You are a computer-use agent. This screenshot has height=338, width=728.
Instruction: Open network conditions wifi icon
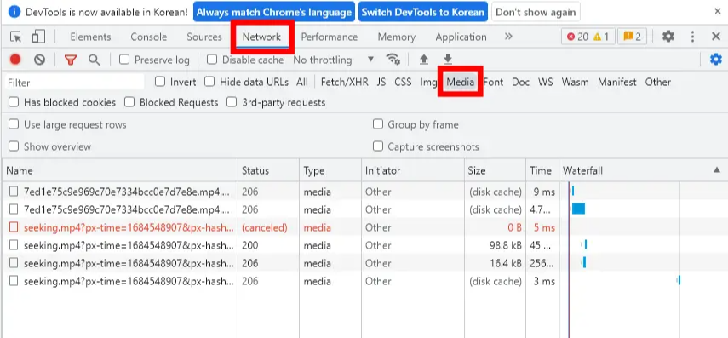pyautogui.click(x=393, y=60)
